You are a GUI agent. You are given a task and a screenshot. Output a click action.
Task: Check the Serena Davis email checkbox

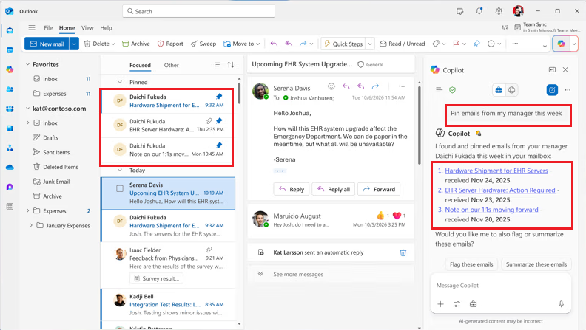coord(120,189)
